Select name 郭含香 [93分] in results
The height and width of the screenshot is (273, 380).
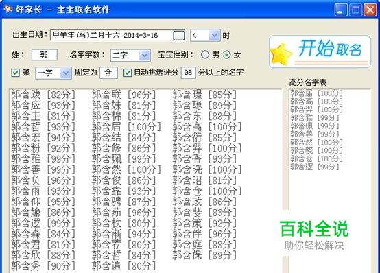[204, 159]
